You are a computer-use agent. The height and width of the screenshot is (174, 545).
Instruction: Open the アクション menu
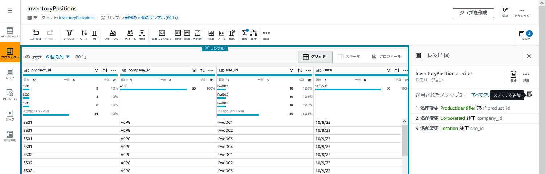tap(522, 13)
